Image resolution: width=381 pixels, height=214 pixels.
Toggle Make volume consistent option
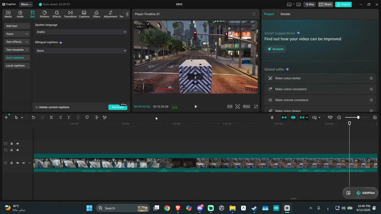(x=371, y=100)
